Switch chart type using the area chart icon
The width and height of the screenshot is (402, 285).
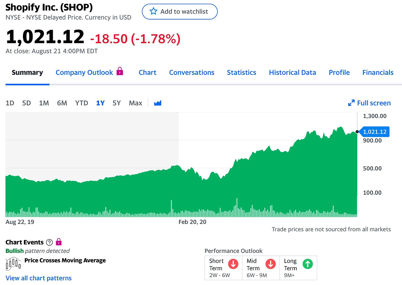(158, 103)
